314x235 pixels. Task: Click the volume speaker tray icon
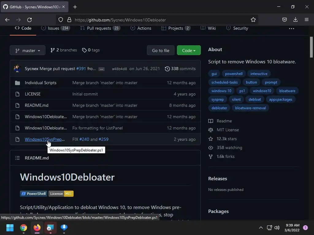[x=277, y=227]
